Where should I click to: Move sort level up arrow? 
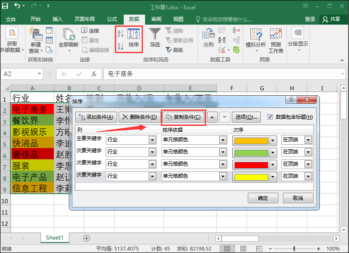[x=212, y=117]
